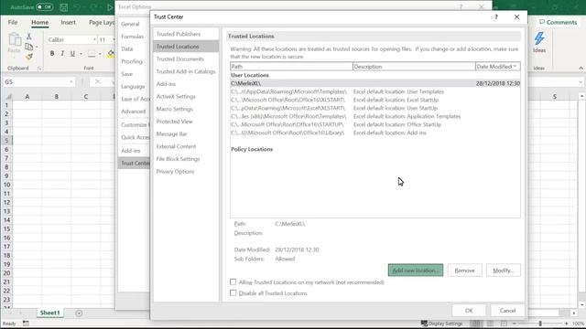The width and height of the screenshot is (586, 329).
Task: Select the User Templates location row
Action: (x=375, y=91)
